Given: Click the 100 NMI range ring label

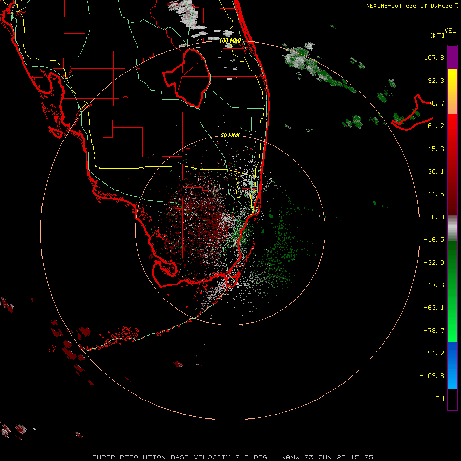Looking at the screenshot, I should [230, 40].
